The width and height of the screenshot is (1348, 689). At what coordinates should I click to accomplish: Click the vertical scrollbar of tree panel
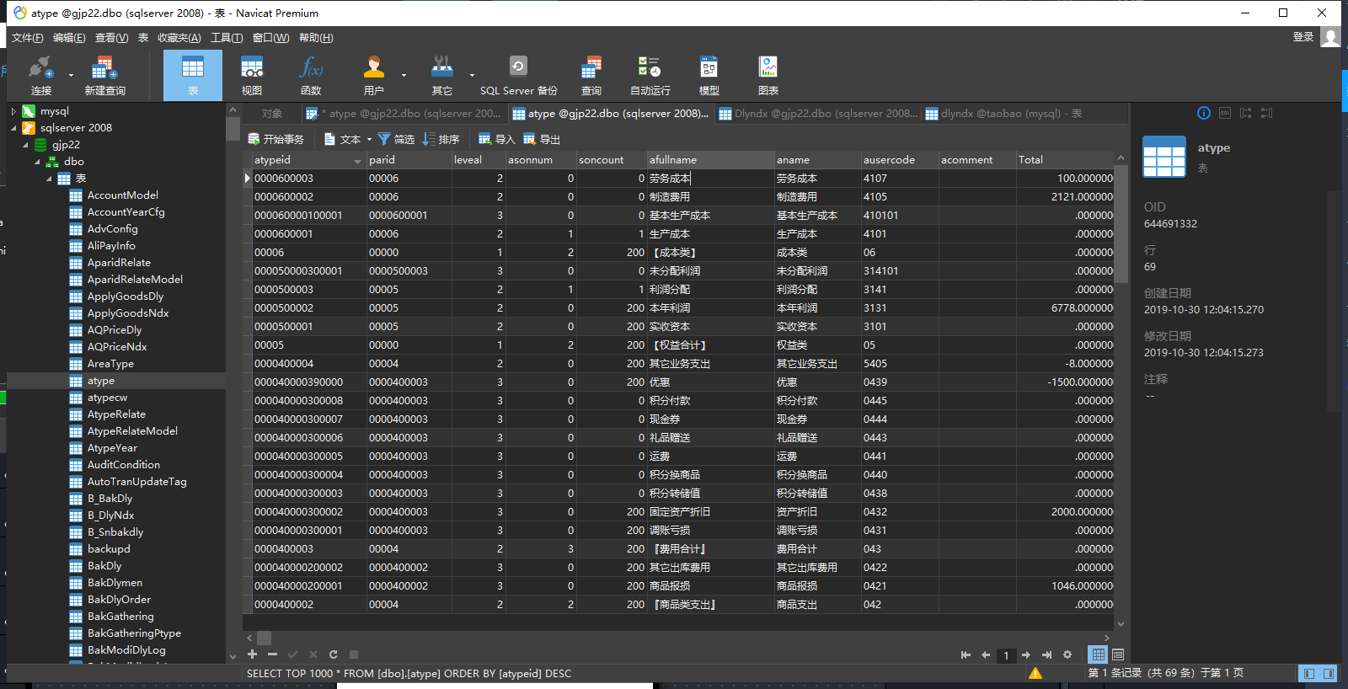[x=233, y=129]
